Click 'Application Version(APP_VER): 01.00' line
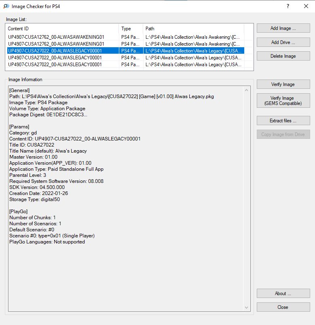Viewport: 315px width, 325px height. pos(51,163)
